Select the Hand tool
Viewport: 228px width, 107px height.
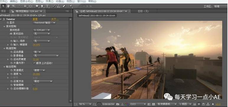pos(8,6)
